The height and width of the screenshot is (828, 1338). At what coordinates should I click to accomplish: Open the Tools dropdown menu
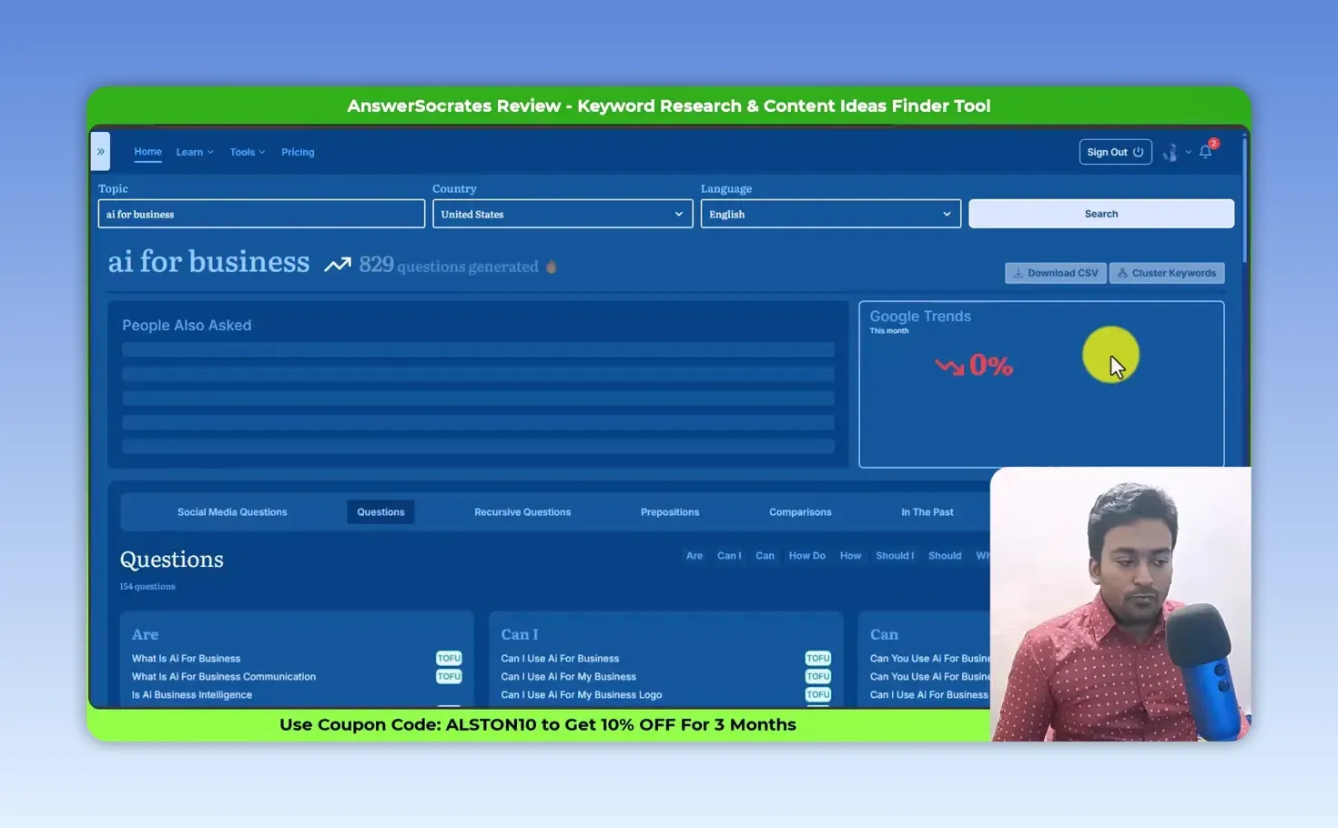click(x=248, y=152)
